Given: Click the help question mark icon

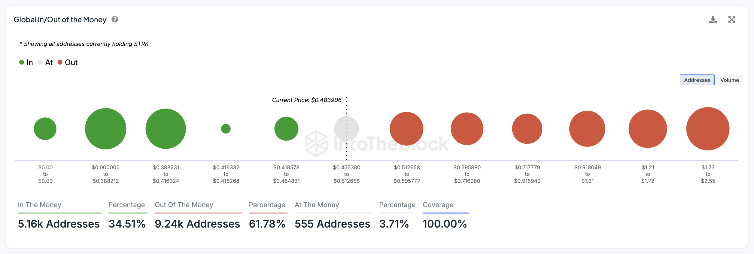Looking at the screenshot, I should point(115,20).
